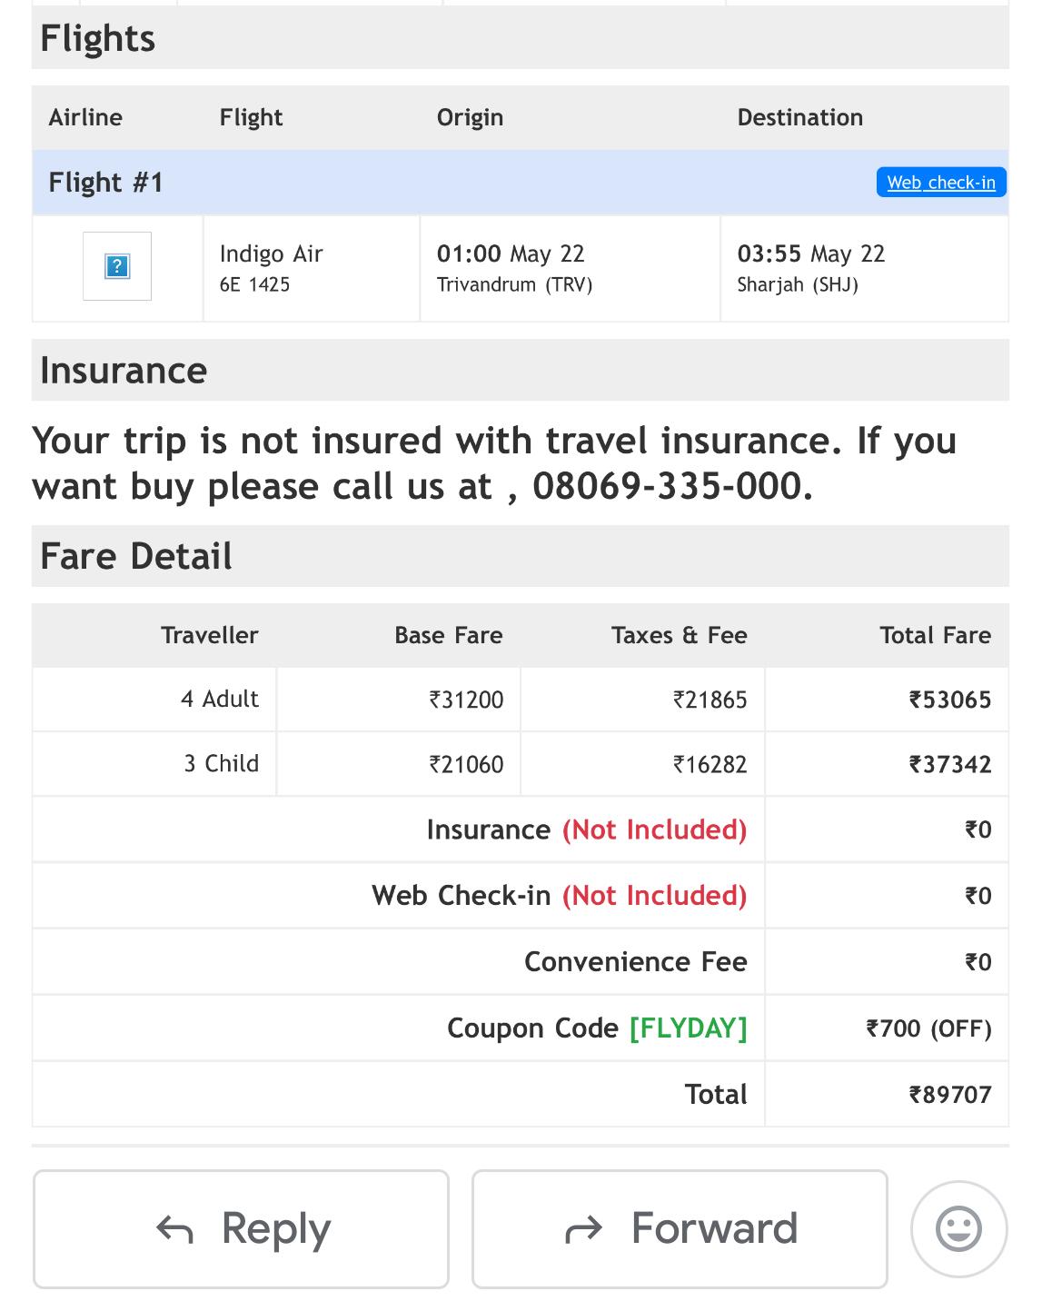Screen dimensions: 1052x1311
Task: Click the FLYDAY coupon code text
Action: coord(688,1028)
